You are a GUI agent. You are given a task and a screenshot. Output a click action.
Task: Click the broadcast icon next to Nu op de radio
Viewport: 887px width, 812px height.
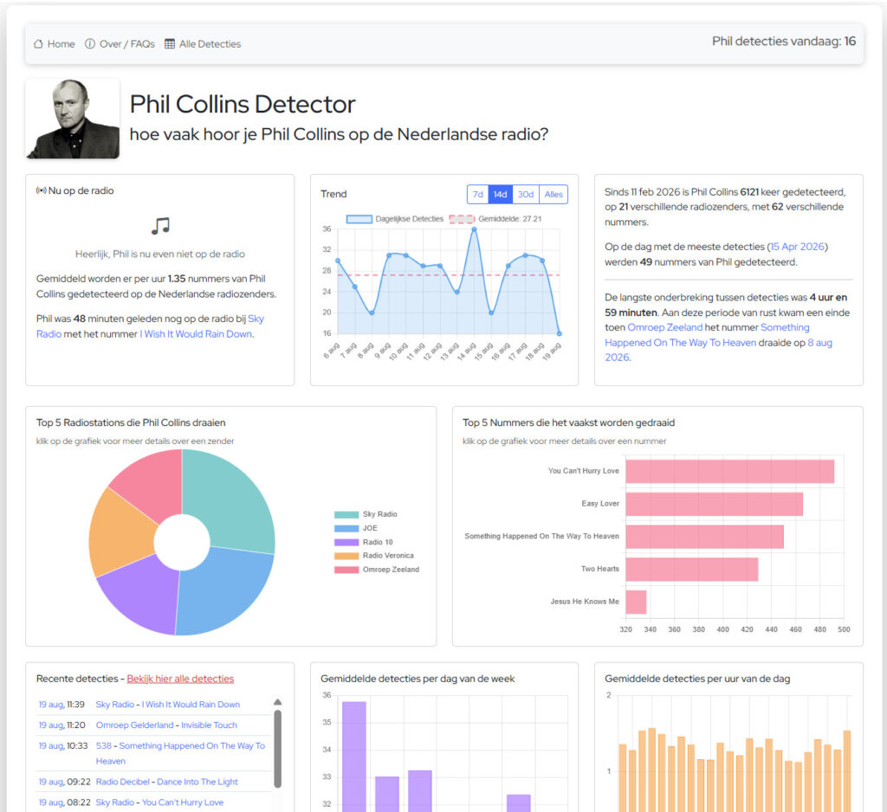(x=42, y=190)
